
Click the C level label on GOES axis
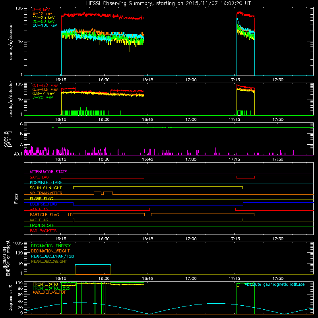[x=21, y=124]
